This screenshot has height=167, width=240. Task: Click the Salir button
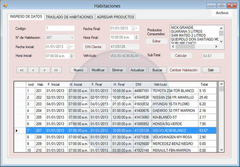coord(211,70)
